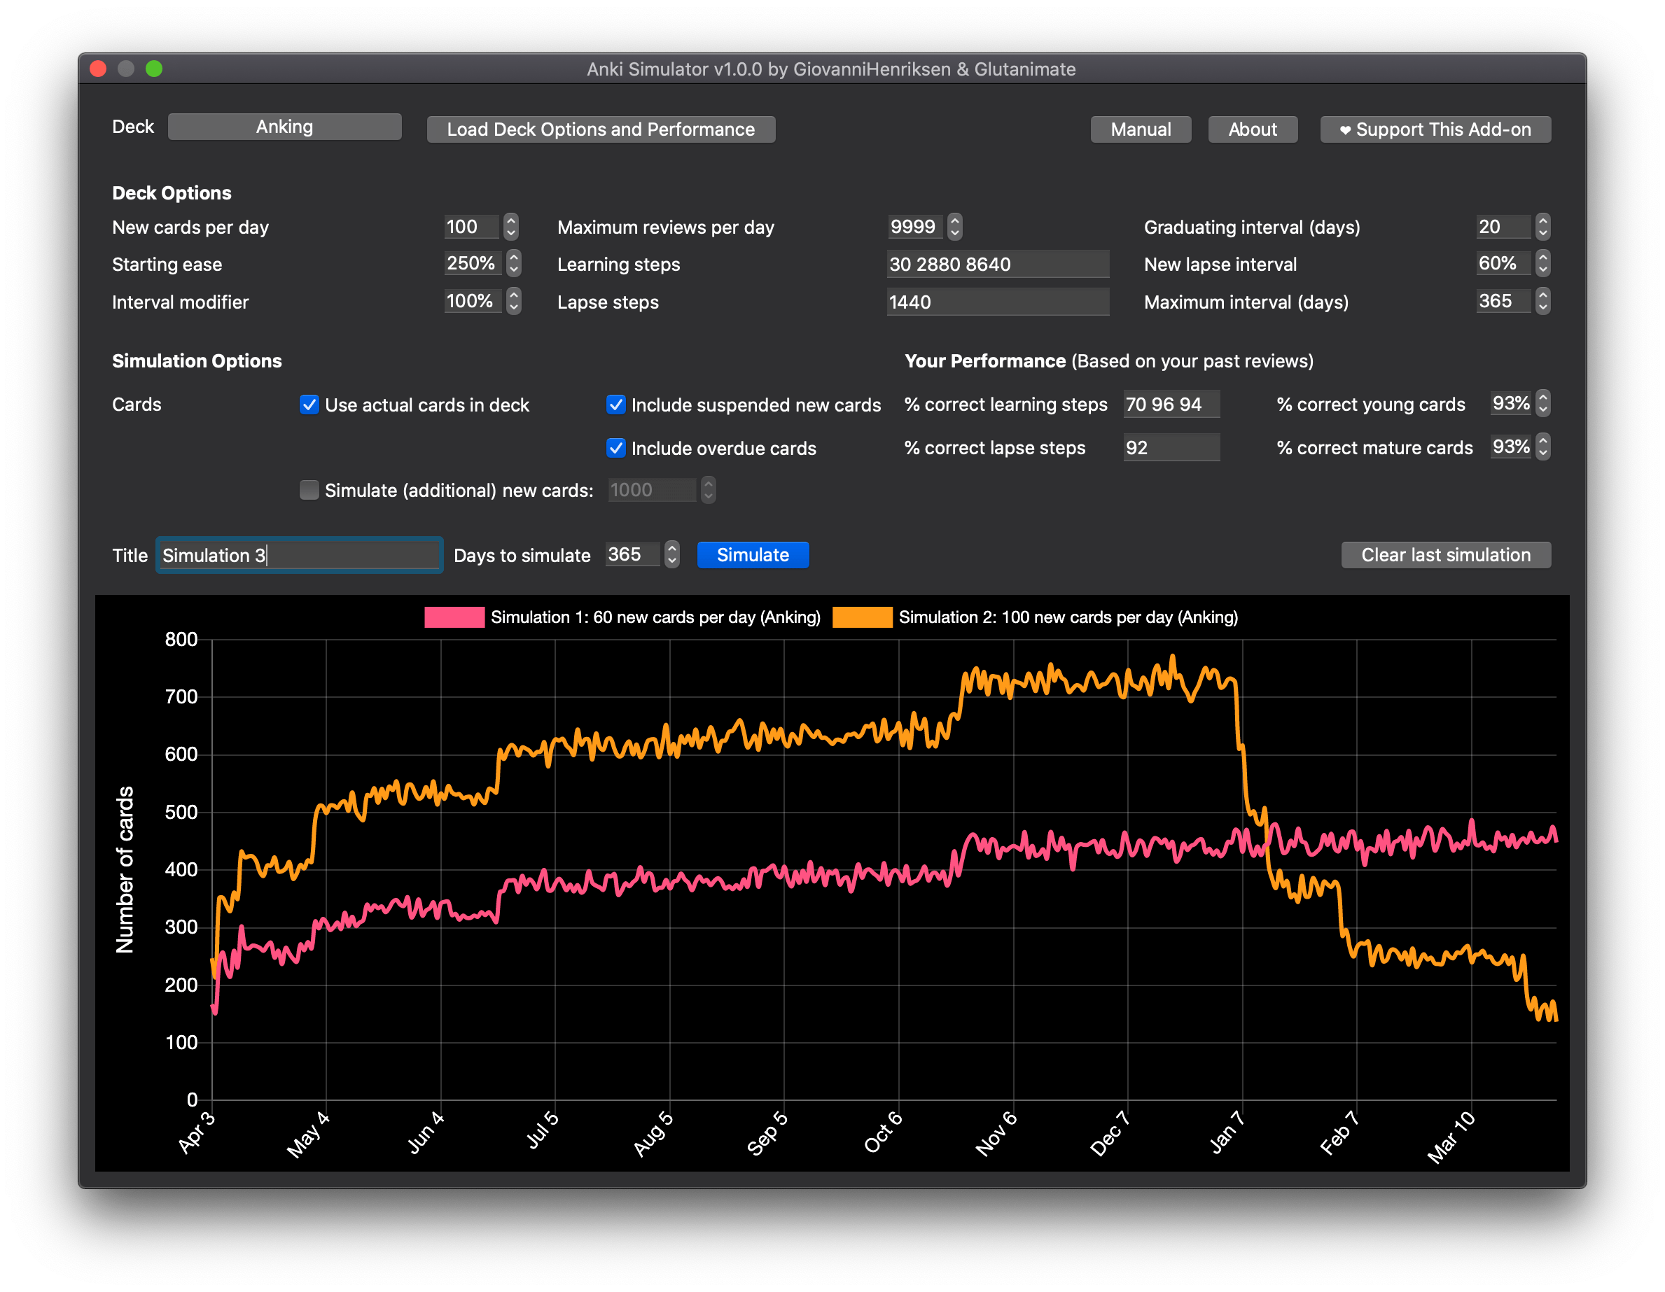Increment the New cards per day stepper
Image resolution: width=1665 pixels, height=1292 pixels.
(x=511, y=221)
